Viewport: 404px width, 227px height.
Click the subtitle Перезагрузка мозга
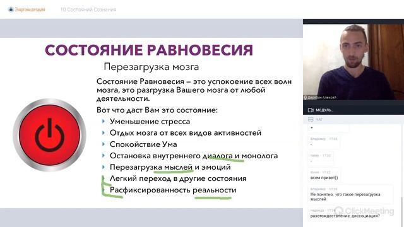[x=151, y=67]
